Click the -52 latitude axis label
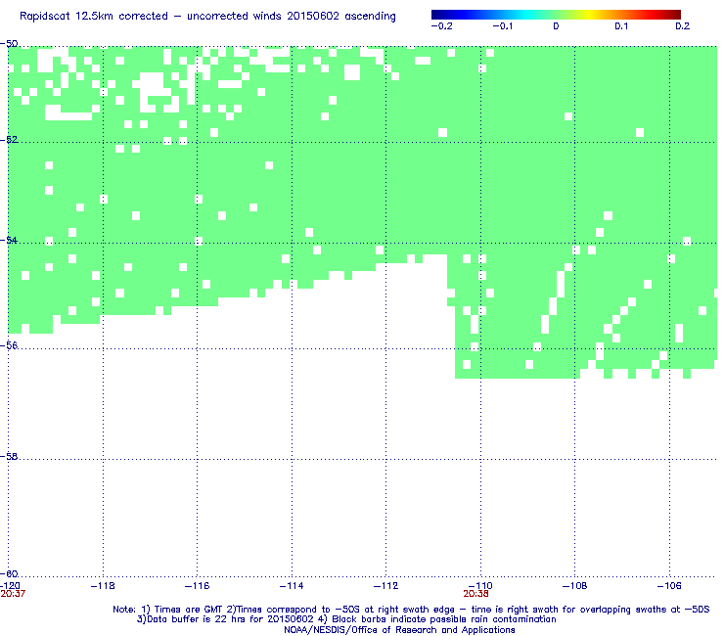The width and height of the screenshot is (724, 636). click(x=9, y=140)
